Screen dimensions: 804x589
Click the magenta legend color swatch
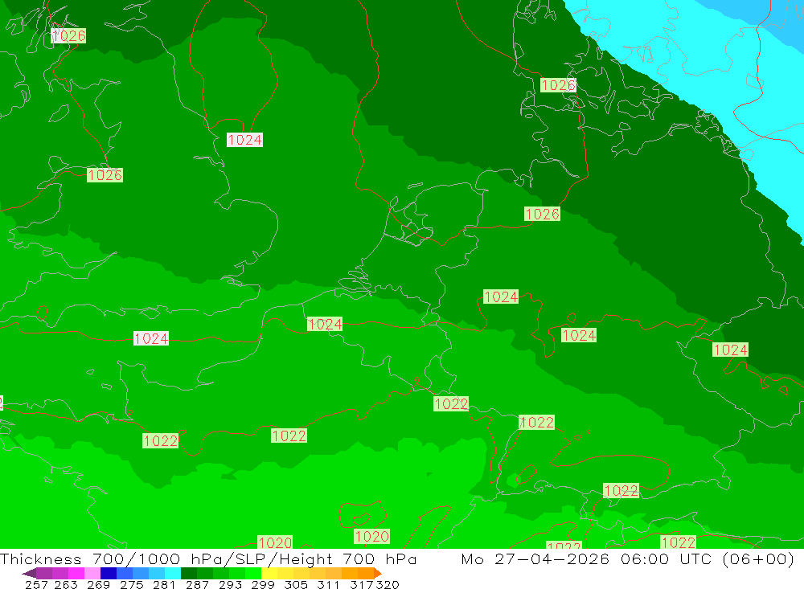(x=76, y=573)
